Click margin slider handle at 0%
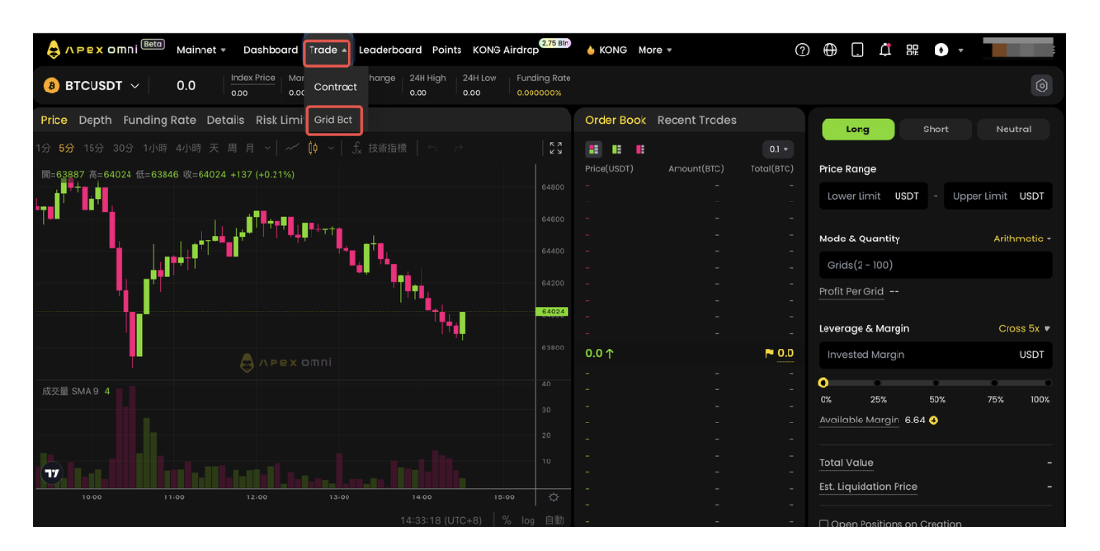 pyautogui.click(x=823, y=383)
